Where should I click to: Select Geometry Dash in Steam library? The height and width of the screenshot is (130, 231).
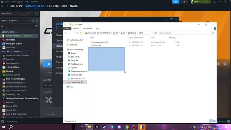(x=13, y=95)
